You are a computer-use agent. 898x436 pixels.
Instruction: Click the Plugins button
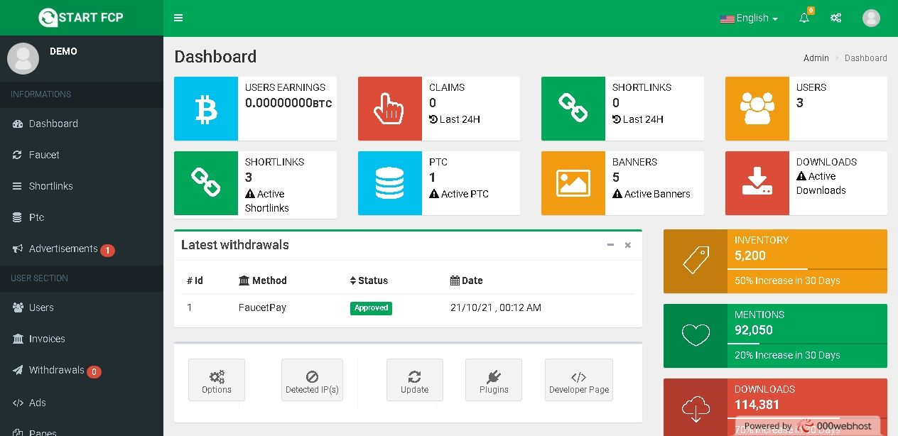[494, 380]
